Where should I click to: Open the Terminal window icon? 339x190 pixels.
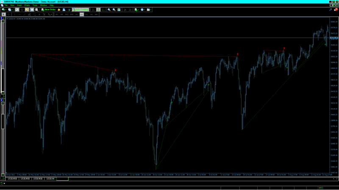pos(32,10)
